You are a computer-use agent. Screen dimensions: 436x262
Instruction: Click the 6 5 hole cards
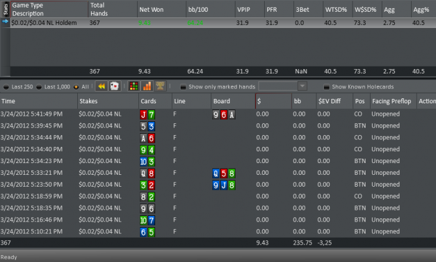148,232
